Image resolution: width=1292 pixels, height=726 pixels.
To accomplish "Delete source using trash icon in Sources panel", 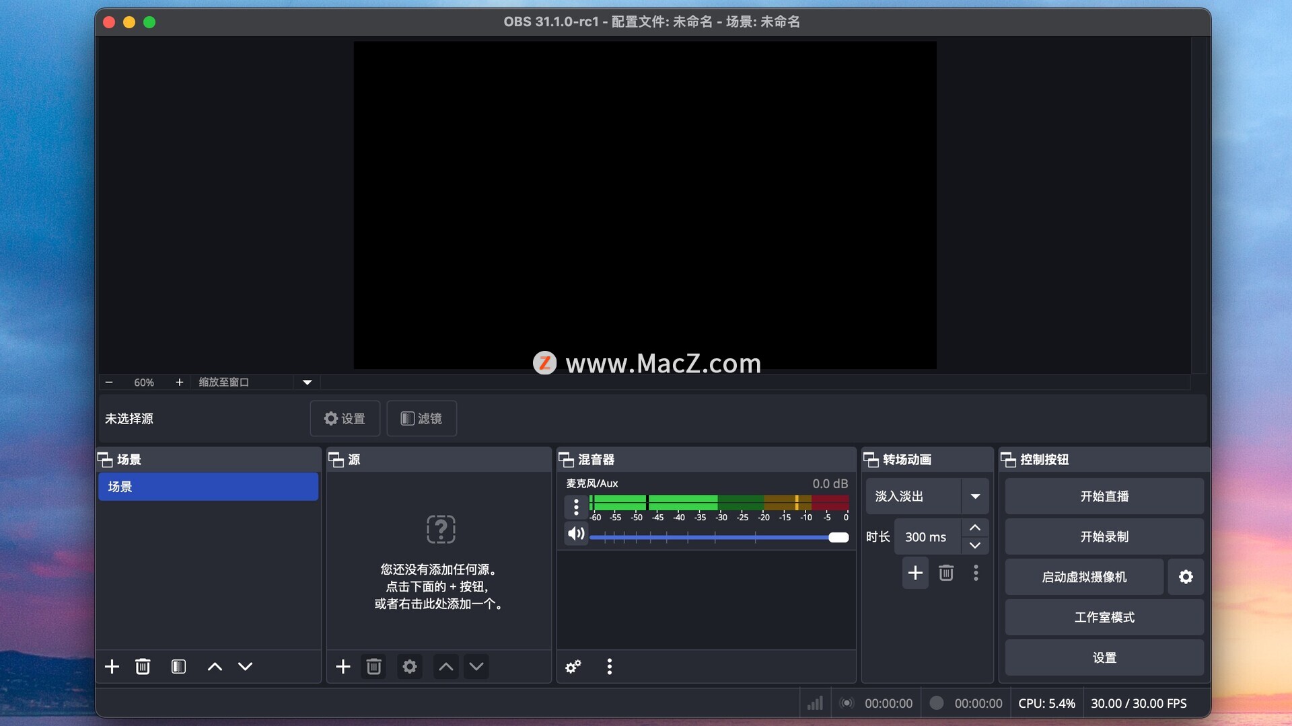I will (373, 666).
